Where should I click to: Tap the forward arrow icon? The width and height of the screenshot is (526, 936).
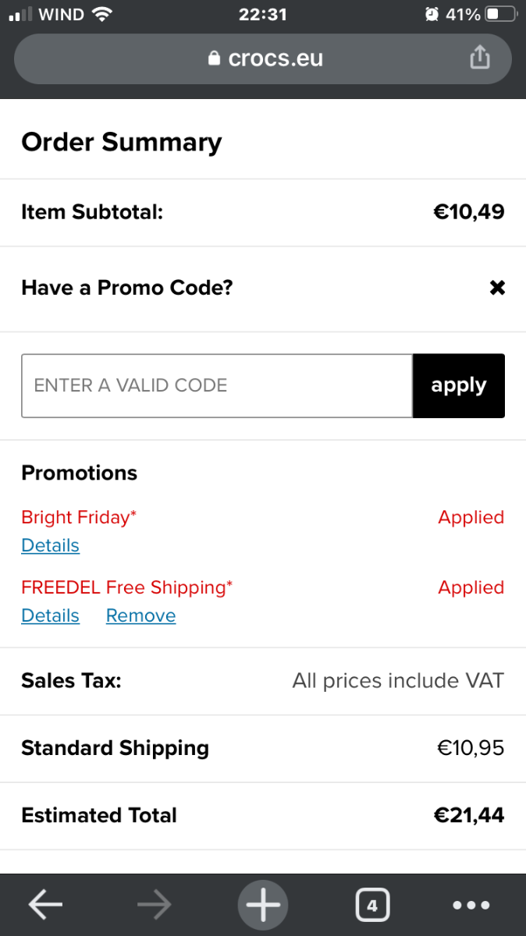(154, 905)
